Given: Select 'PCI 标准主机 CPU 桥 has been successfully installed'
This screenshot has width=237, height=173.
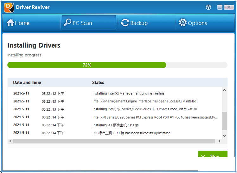Looking at the screenshot, I should (115, 133).
